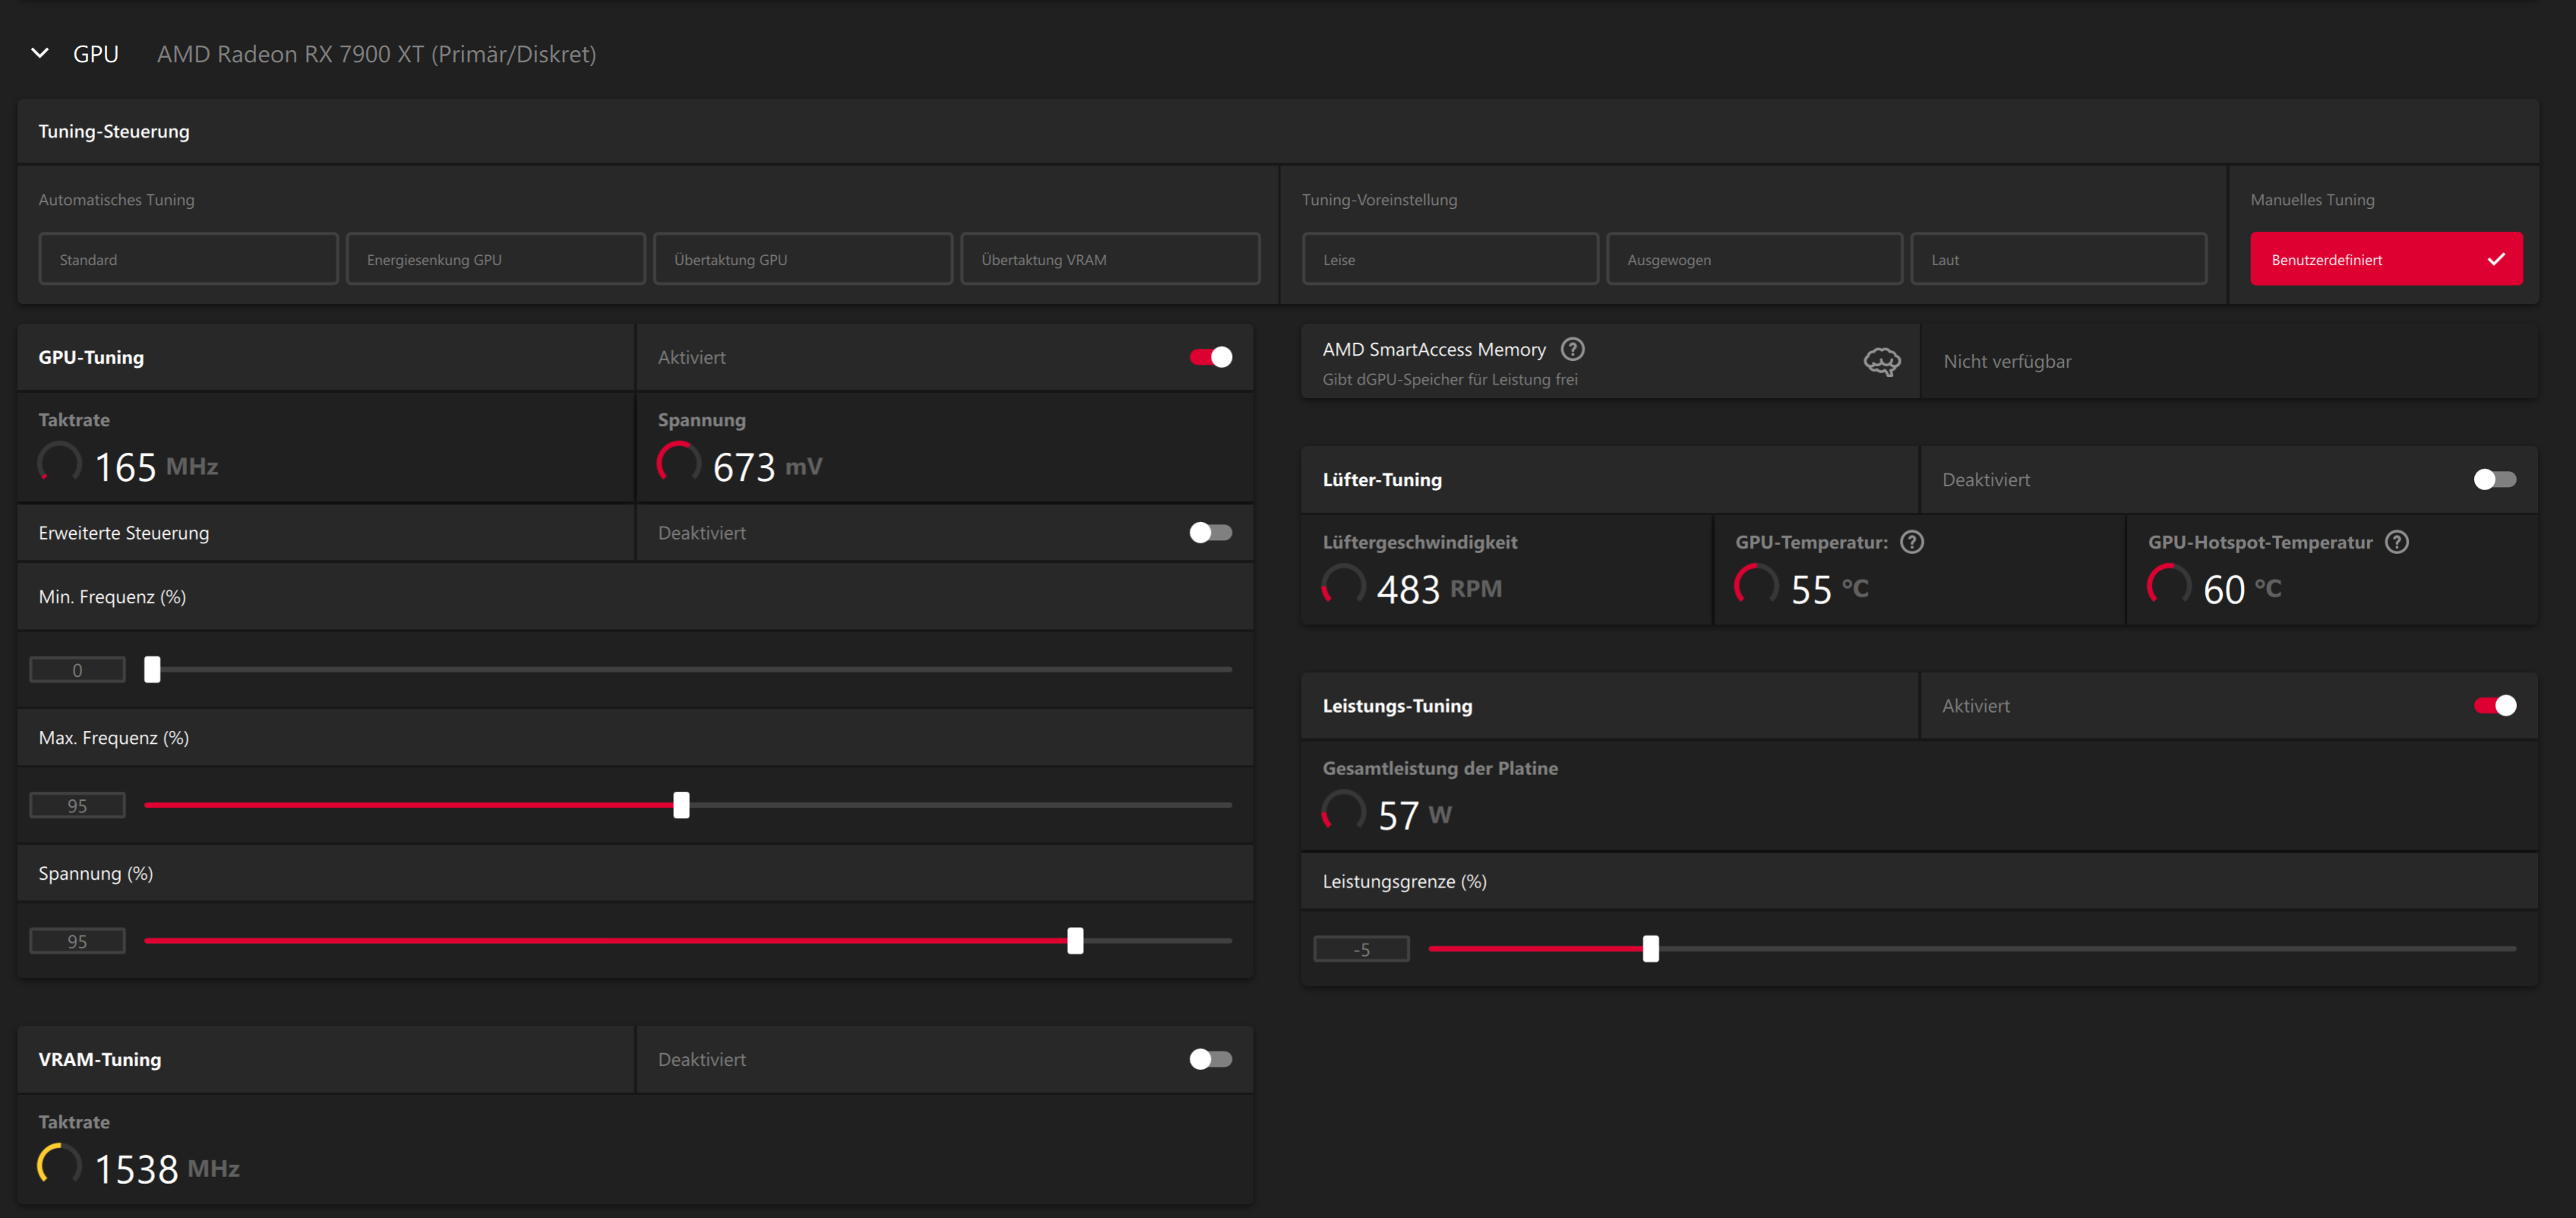The height and width of the screenshot is (1218, 2576).
Task: Select the Energiesenkung GPU preset
Action: click(495, 259)
